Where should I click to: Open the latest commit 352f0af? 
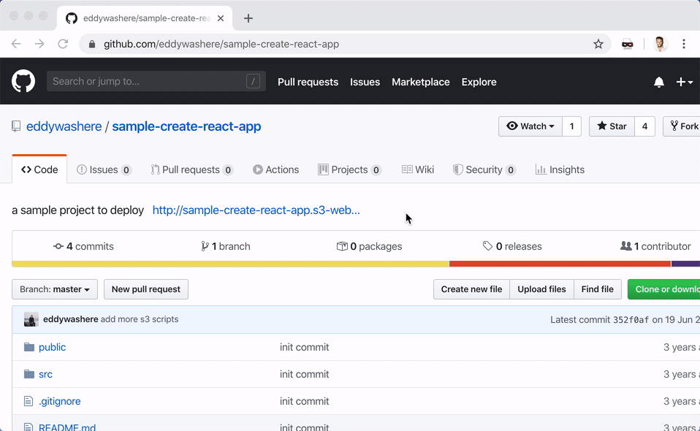[x=631, y=320]
